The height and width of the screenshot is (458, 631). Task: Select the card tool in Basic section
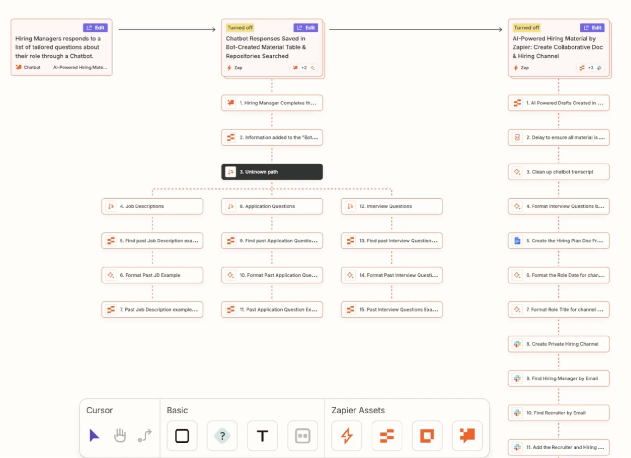click(302, 436)
